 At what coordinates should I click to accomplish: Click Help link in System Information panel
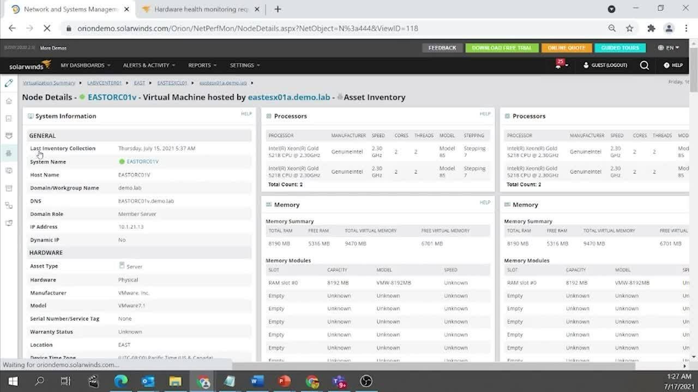(x=246, y=114)
